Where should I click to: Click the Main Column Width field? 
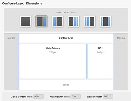(x=76, y=97)
